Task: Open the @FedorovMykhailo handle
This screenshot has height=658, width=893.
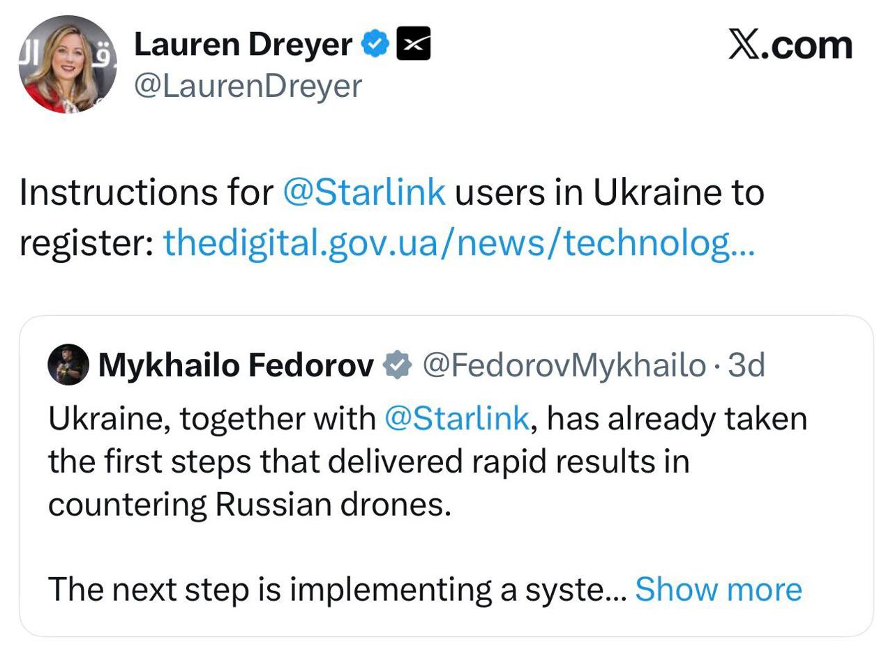Action: (x=564, y=365)
